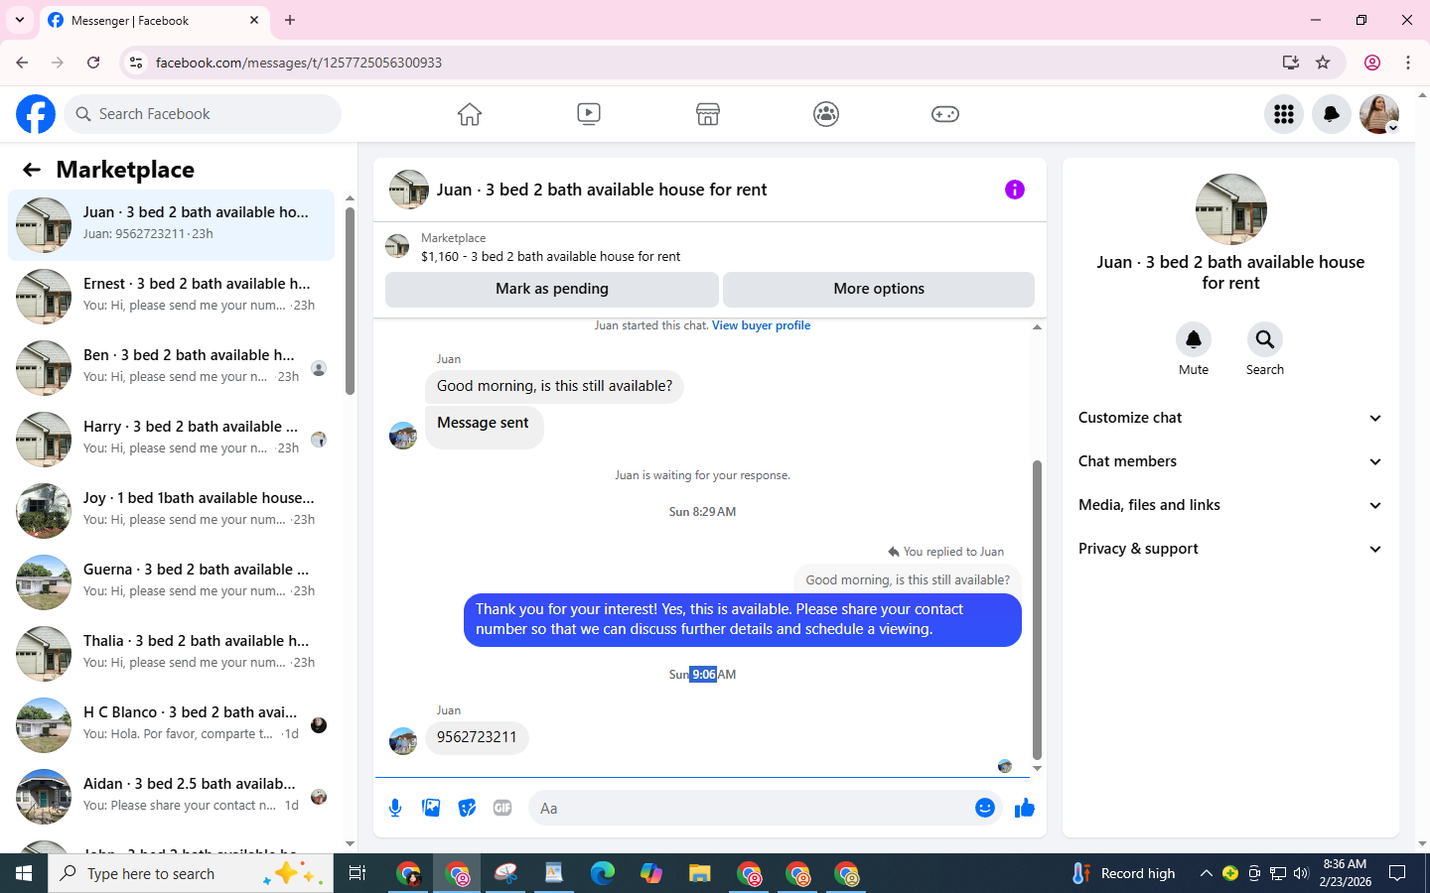Click the large listing photo in details panel

pyautogui.click(x=1231, y=209)
